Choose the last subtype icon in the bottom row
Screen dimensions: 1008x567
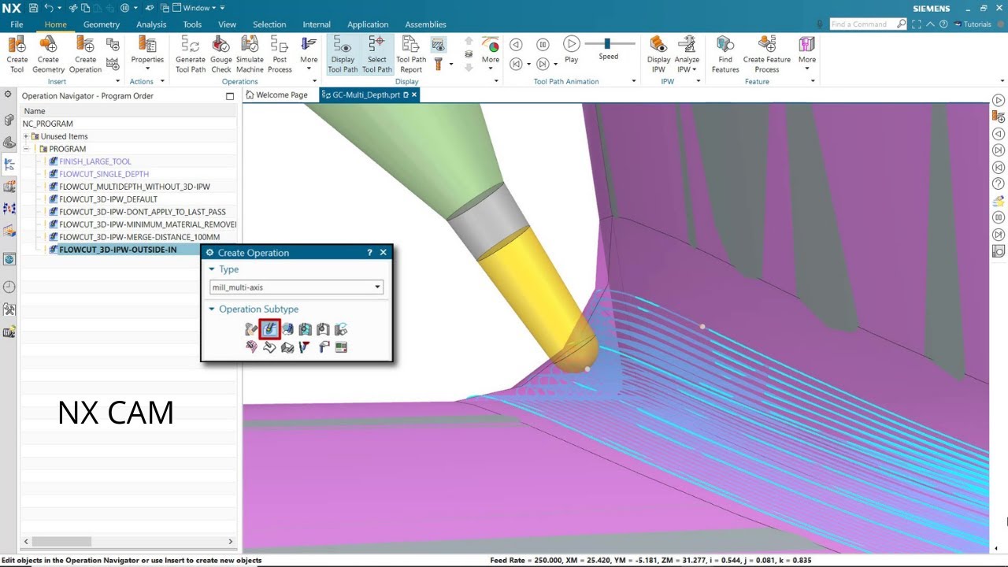(x=341, y=347)
